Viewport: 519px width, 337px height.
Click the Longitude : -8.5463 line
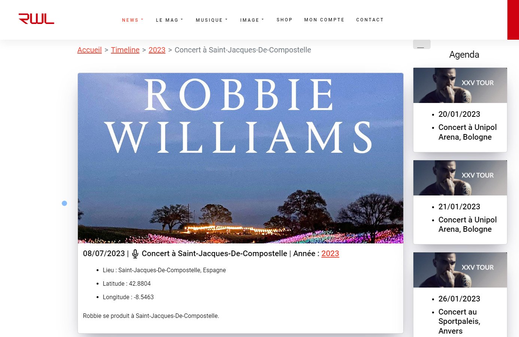pyautogui.click(x=128, y=297)
